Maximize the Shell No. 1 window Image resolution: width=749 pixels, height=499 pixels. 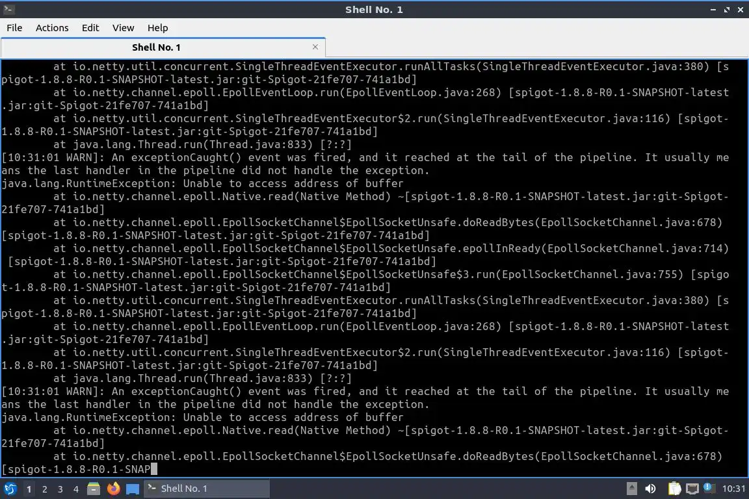click(726, 10)
